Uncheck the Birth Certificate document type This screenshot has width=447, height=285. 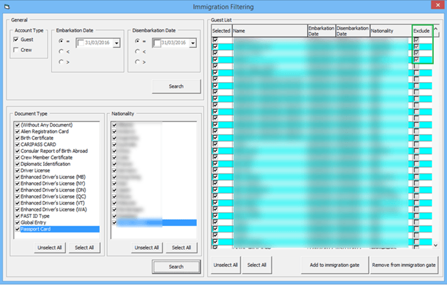(18, 138)
